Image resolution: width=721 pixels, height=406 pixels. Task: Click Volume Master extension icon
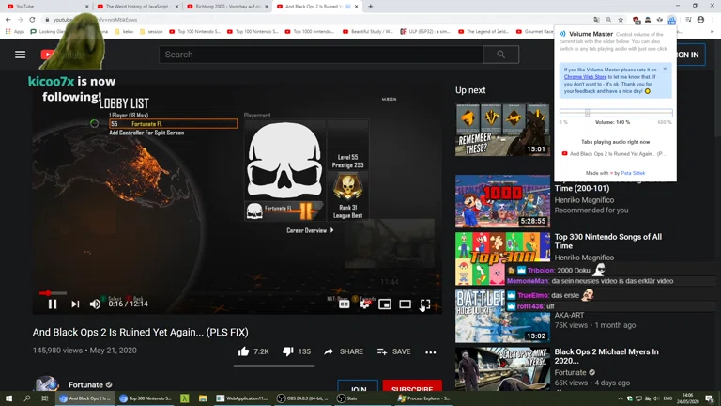[672, 20]
